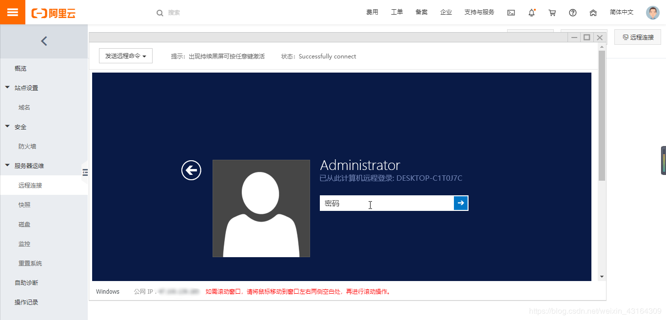
Task: Click the back arrow on the login screen
Action: point(191,170)
